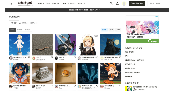Screen dimensions: 174x91
Task: Open the #怪談&ホラー tag
Action: pyautogui.click(x=130, y=68)
